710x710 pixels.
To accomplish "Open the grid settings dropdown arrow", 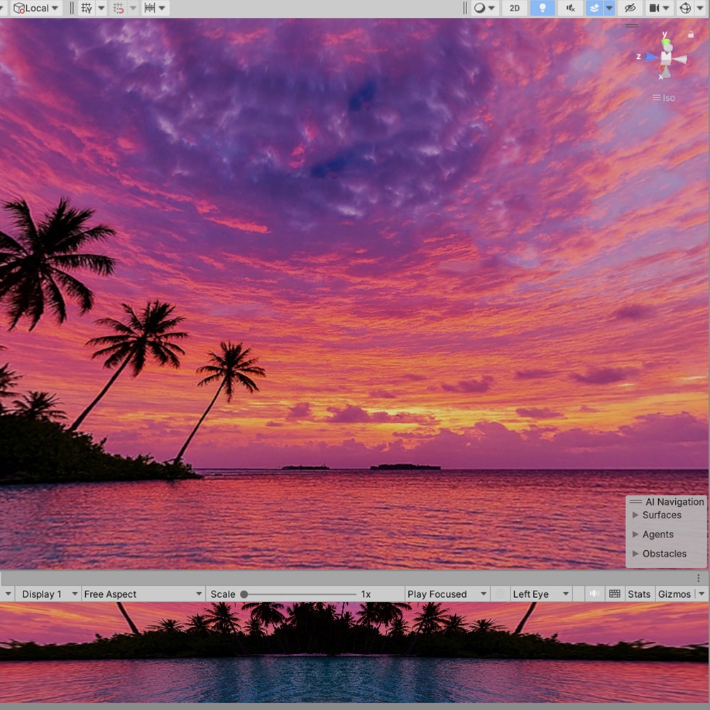I will pos(102,8).
